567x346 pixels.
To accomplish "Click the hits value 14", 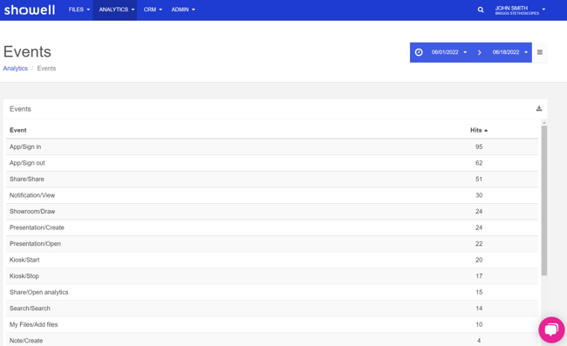I will pyautogui.click(x=479, y=309).
